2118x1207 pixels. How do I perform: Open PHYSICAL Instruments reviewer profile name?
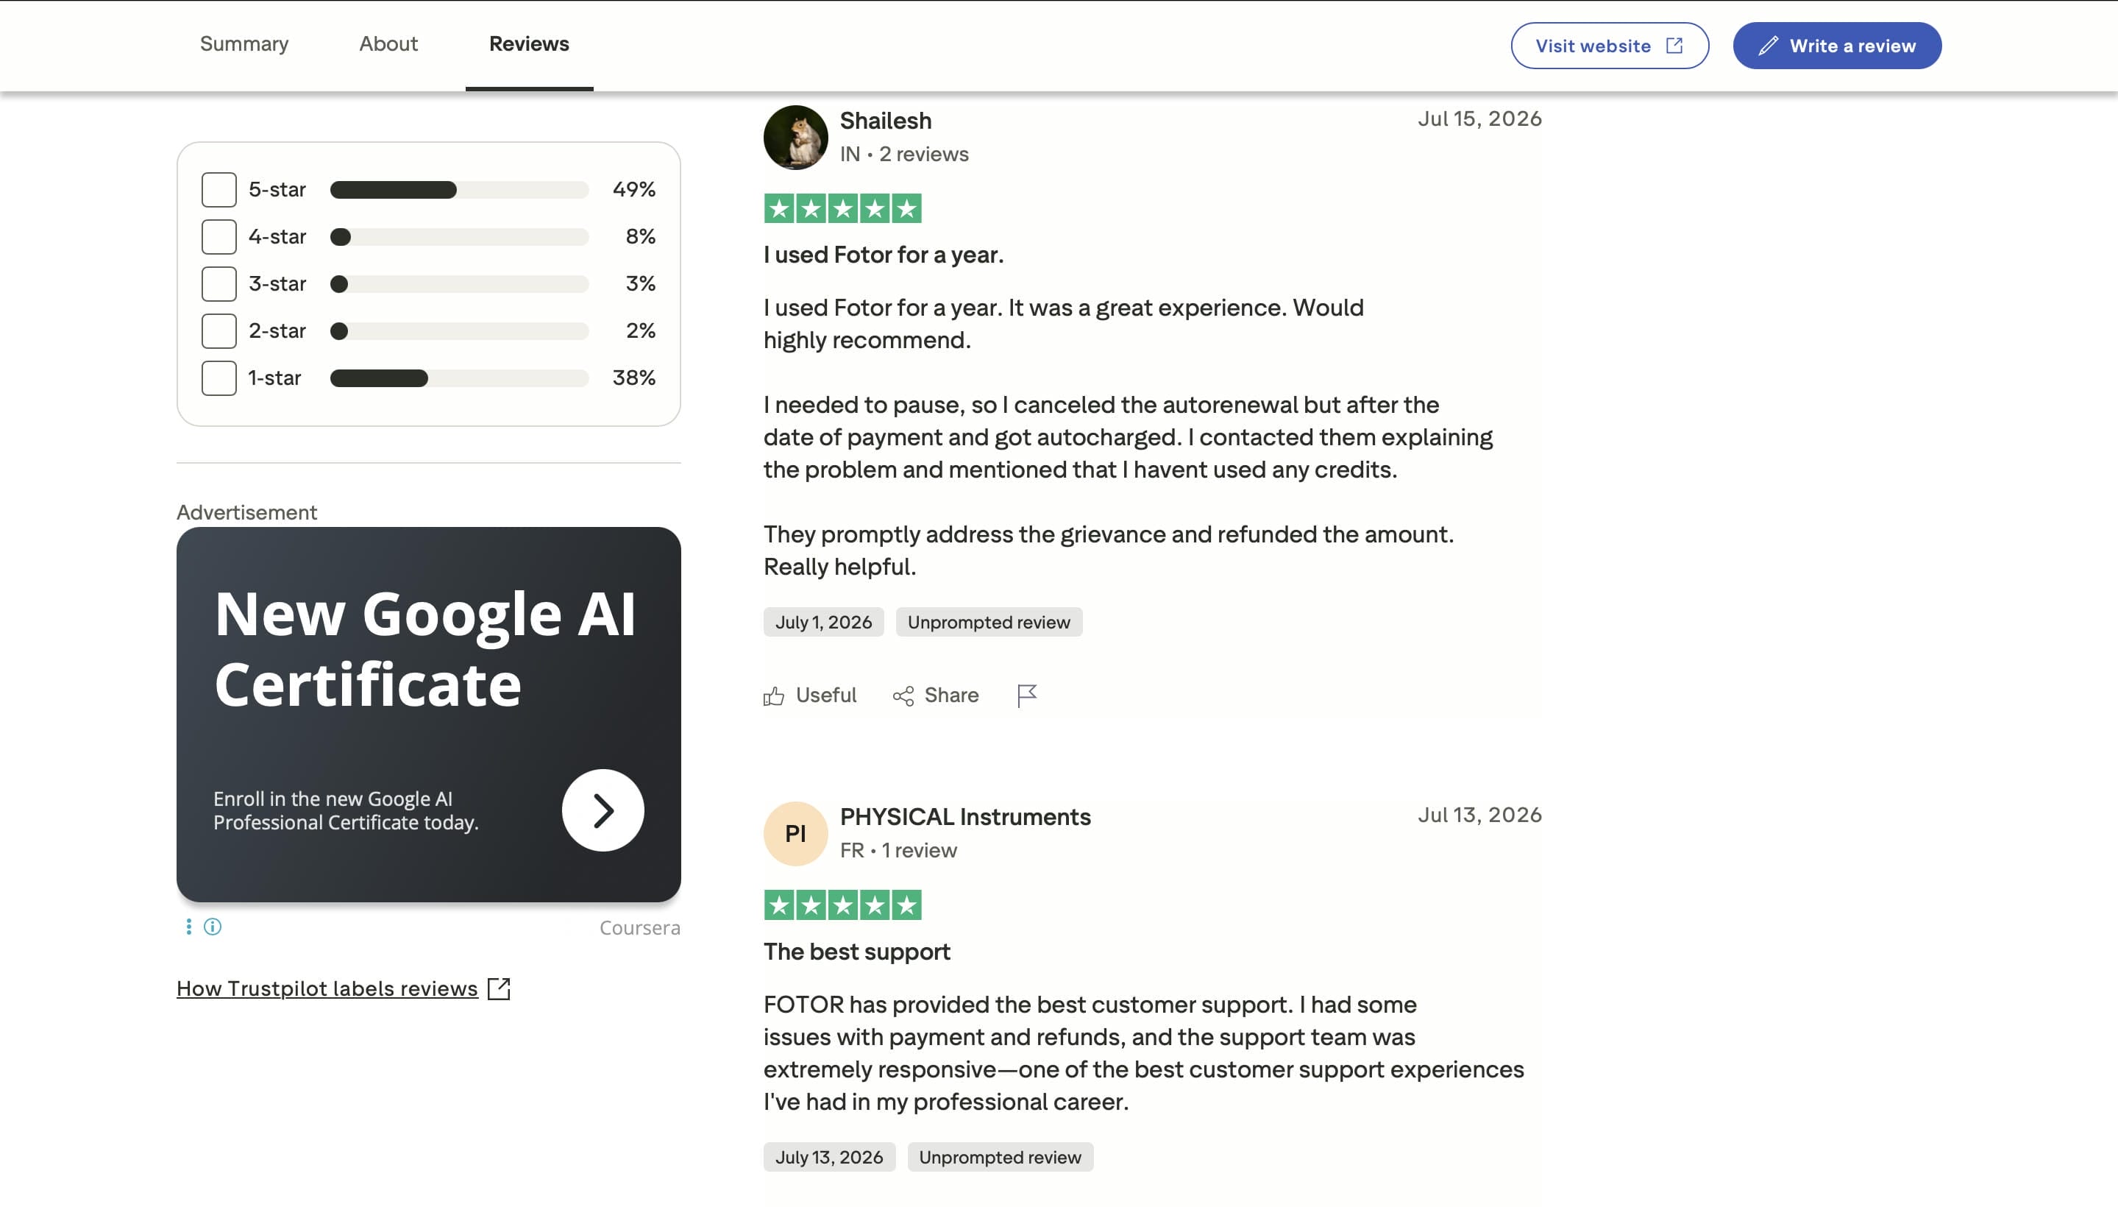(965, 818)
